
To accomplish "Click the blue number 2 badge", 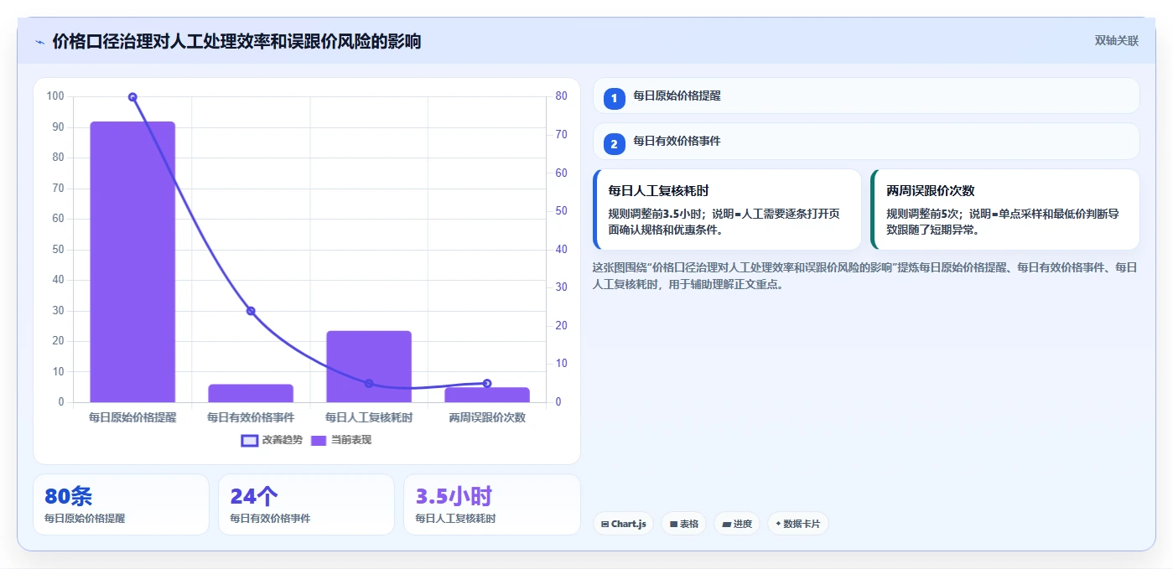I will (614, 144).
